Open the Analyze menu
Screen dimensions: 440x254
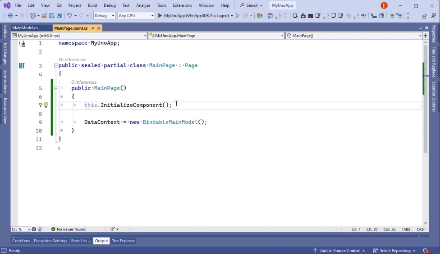pyautogui.click(x=143, y=5)
